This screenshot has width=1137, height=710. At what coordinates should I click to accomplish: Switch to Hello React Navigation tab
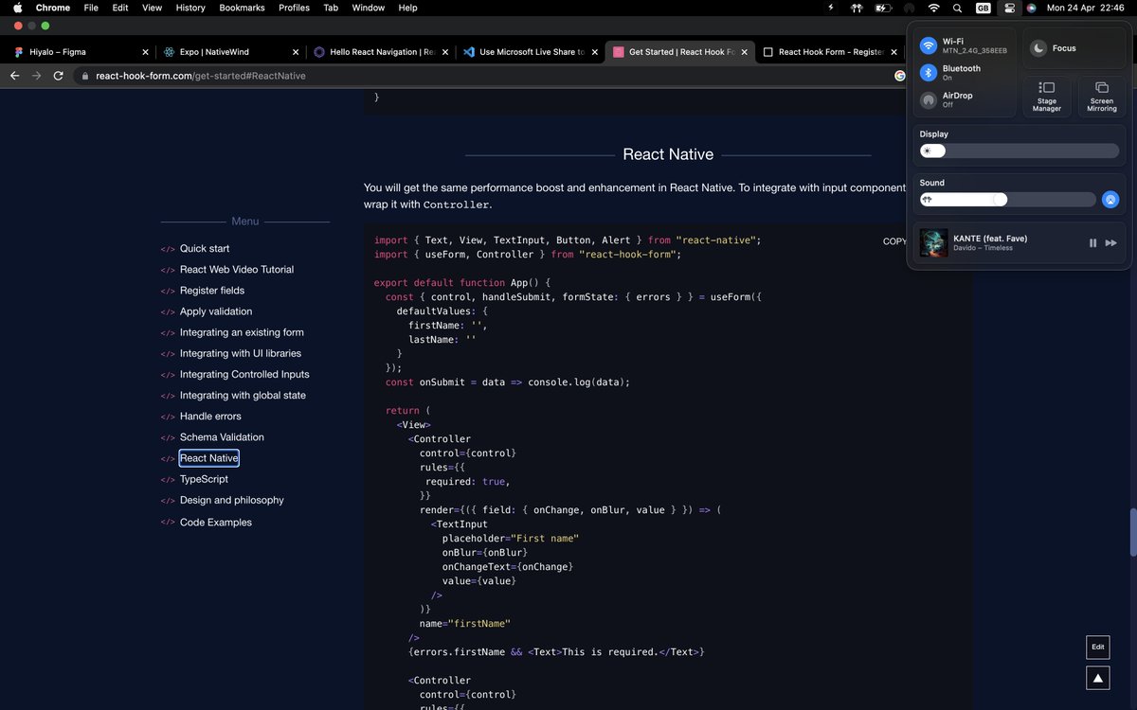click(381, 52)
